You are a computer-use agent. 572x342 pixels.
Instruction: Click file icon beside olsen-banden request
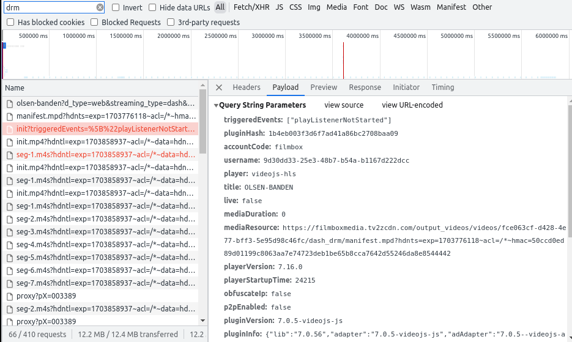(x=10, y=103)
